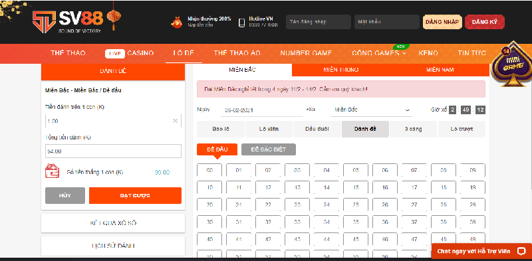Open Live Casino menu
The height and width of the screenshot is (261, 532).
click(x=129, y=53)
